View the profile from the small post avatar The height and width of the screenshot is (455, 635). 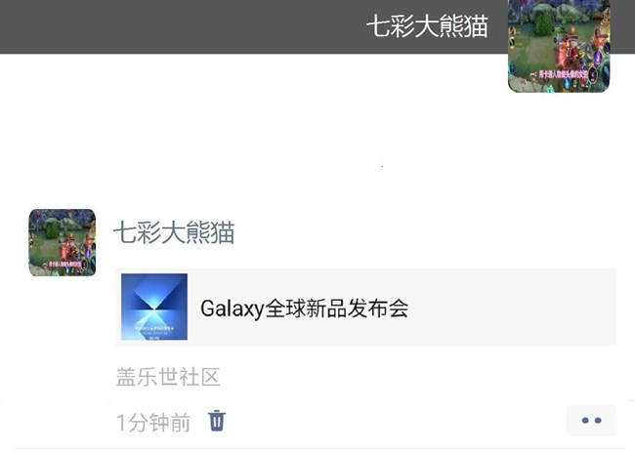click(x=63, y=242)
